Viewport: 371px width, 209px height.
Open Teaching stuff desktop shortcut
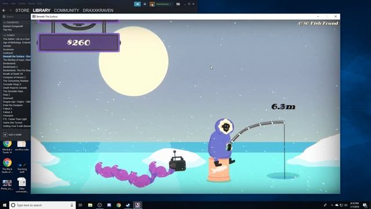click(x=22, y=167)
